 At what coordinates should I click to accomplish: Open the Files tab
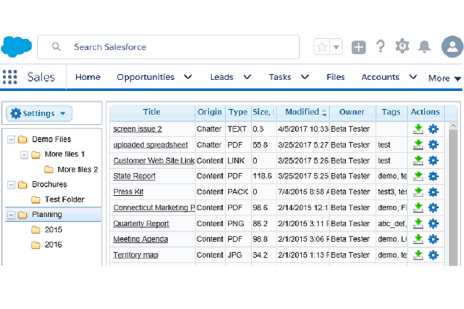[335, 77]
